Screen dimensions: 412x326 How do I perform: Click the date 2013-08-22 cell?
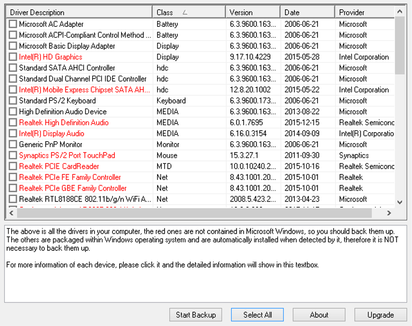(x=302, y=112)
